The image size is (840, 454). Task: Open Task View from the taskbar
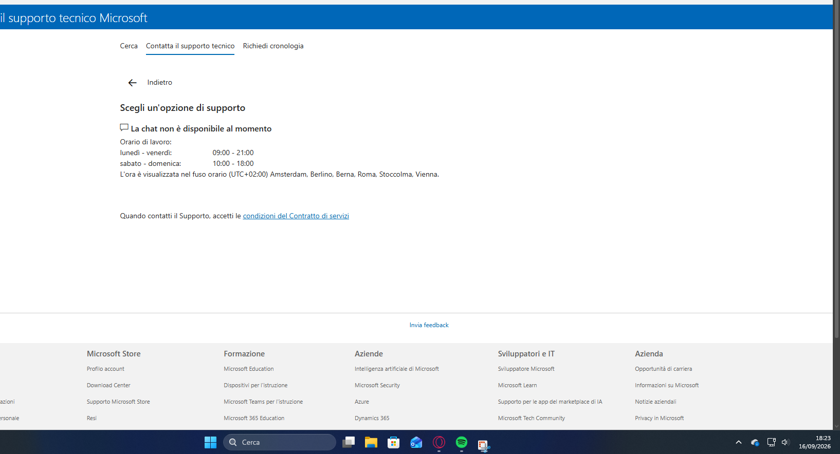349,442
